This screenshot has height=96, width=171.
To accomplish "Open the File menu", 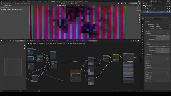I will pos(3,1).
